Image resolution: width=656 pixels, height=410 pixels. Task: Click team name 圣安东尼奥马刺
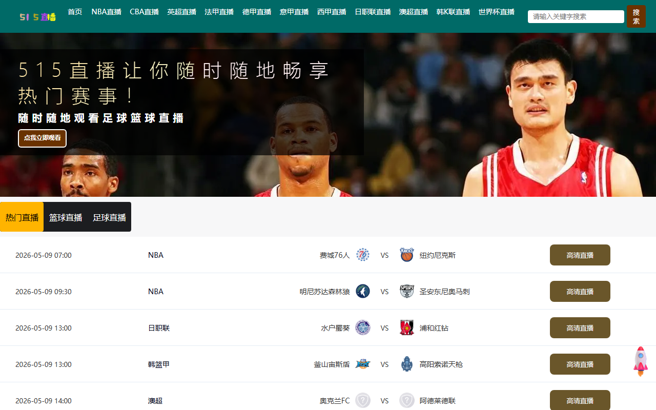[x=445, y=292]
